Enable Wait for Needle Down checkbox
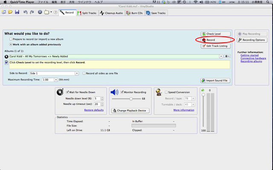 (x=68, y=92)
